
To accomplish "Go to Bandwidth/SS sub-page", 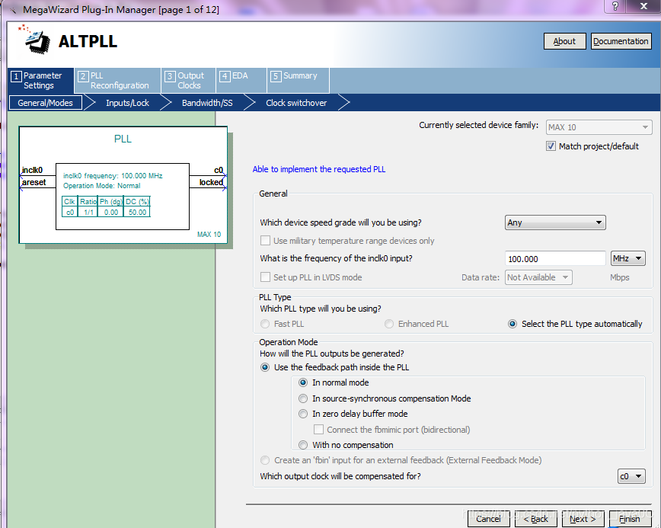I will pos(207,103).
